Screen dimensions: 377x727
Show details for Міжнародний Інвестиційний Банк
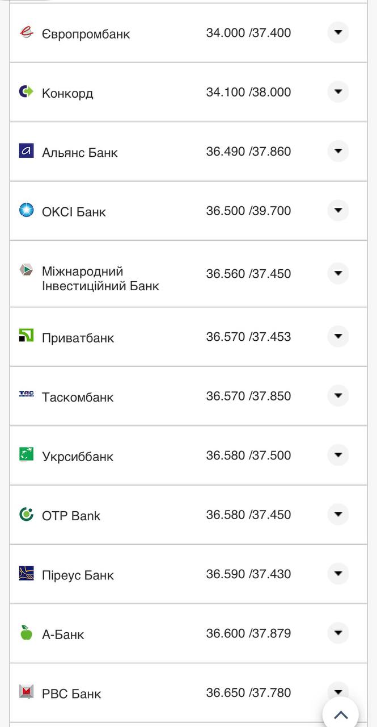(x=338, y=273)
